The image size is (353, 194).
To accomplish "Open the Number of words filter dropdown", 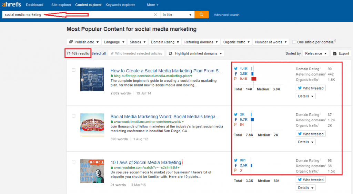I will 271,42.
